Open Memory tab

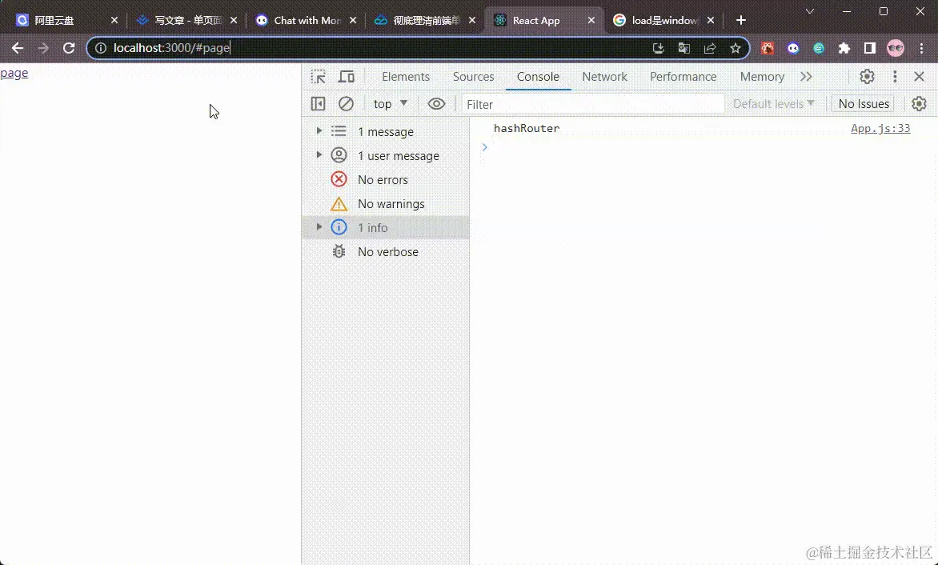tap(762, 77)
